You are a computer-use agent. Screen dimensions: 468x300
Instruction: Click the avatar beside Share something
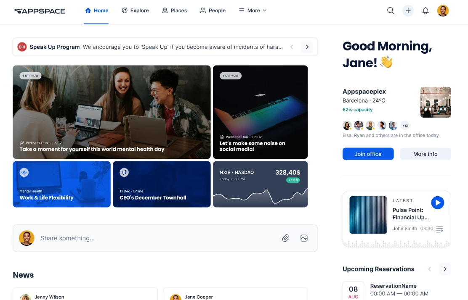tap(27, 238)
